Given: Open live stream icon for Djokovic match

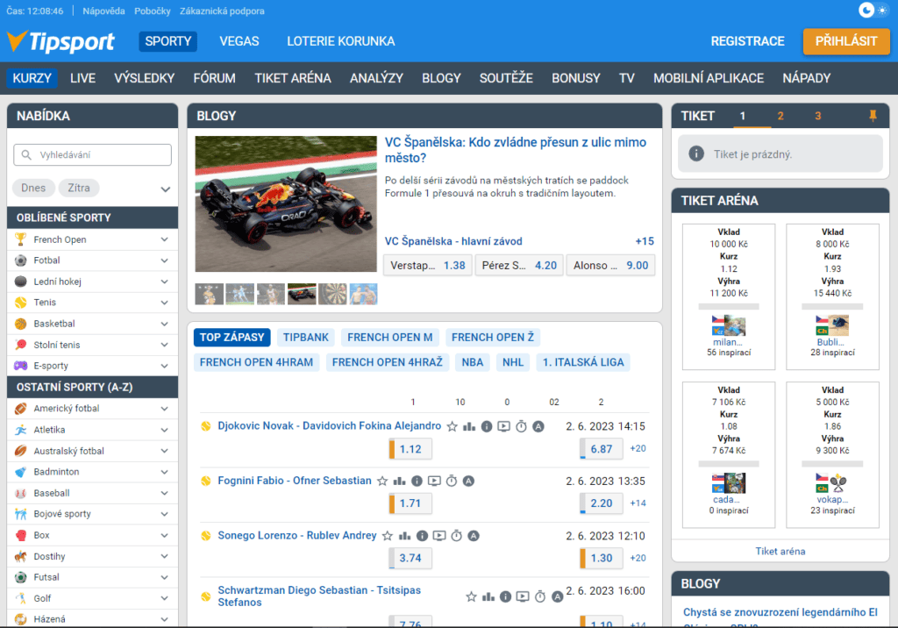Looking at the screenshot, I should 504,426.
